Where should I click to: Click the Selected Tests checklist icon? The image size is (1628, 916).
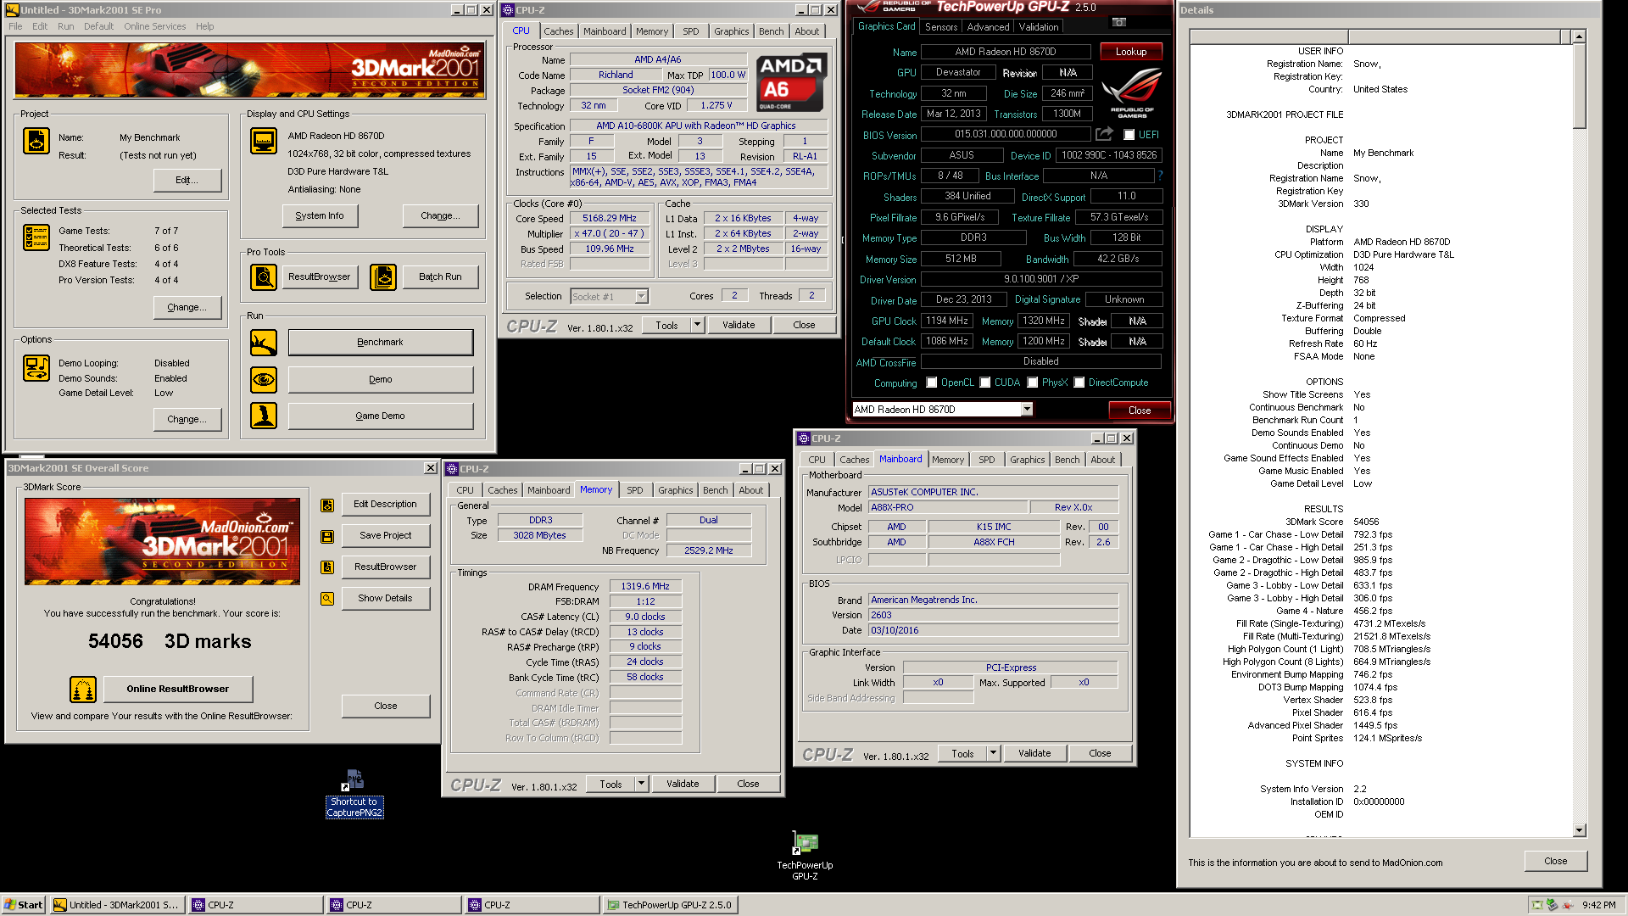tap(36, 237)
